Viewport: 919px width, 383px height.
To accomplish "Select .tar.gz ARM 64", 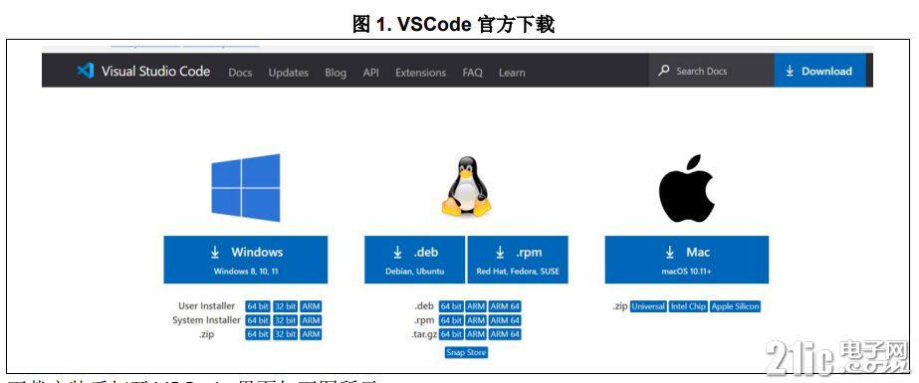I will [x=505, y=334].
